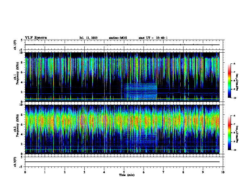Click the ch.2 color bar log(PSD) label
Screen dimensions: 251x193
tap(237, 134)
